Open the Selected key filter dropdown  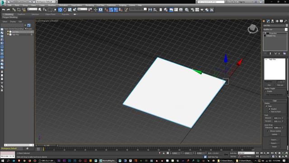coord(246,153)
